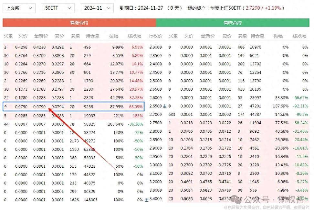The height and width of the screenshot is (212, 314).
Task: Select strike price 2.7000
Action: (x=156, y=115)
